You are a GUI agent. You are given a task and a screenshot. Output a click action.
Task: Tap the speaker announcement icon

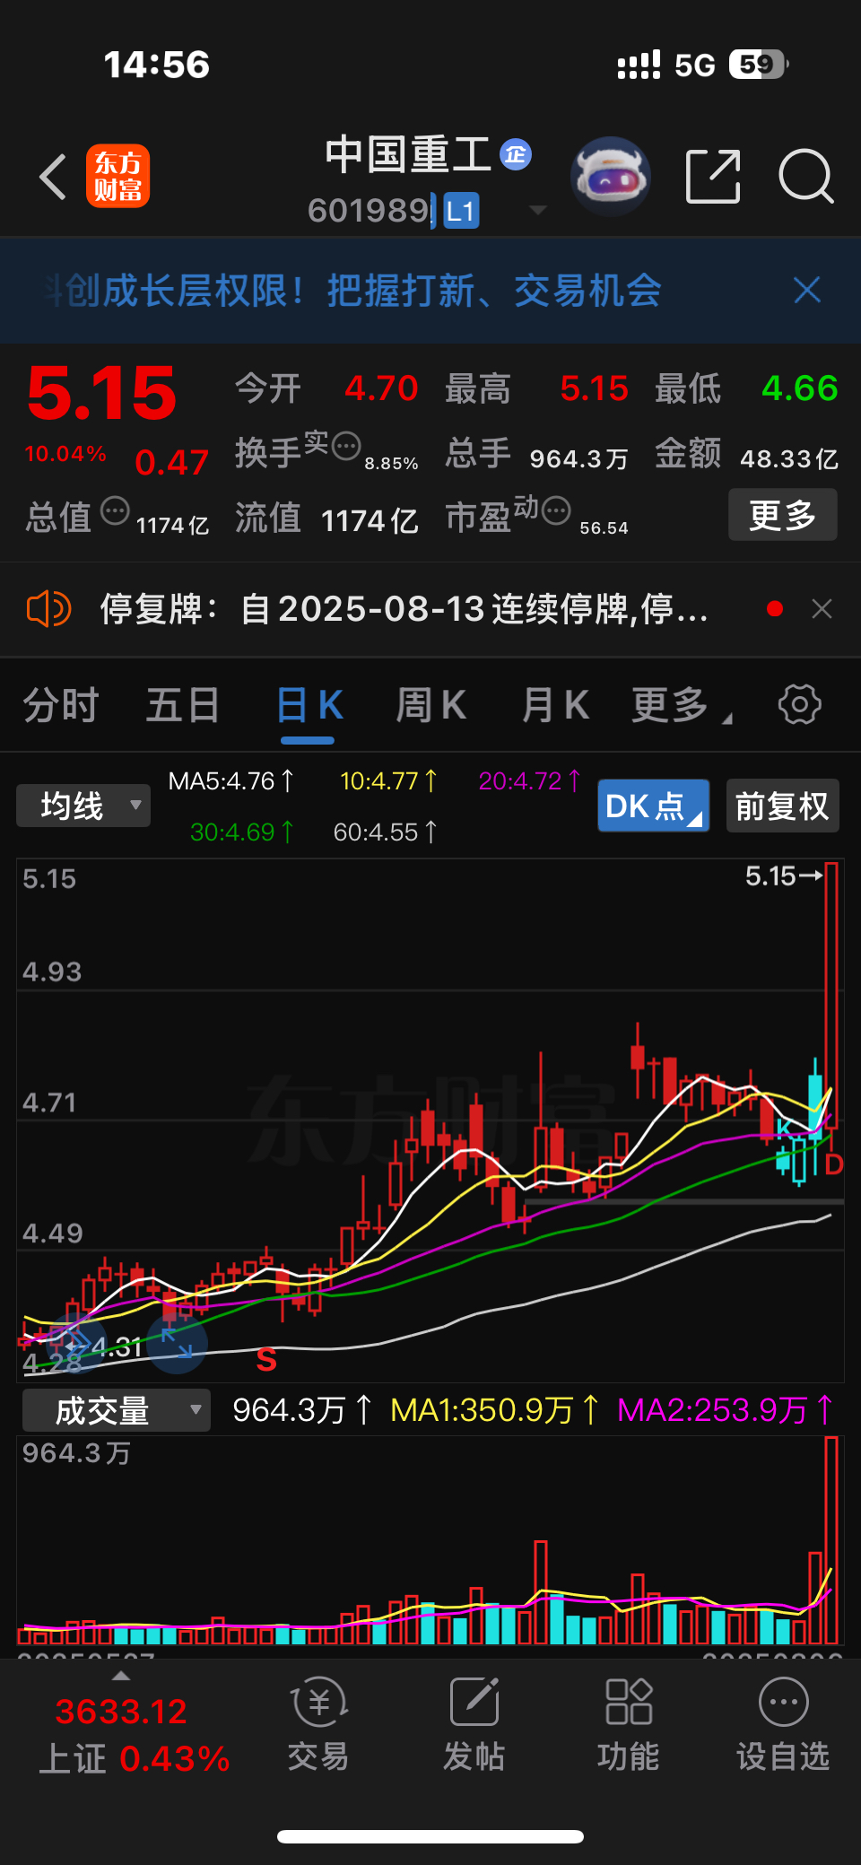coord(48,609)
